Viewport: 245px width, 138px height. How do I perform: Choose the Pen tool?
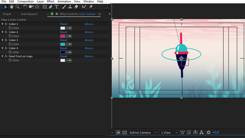click(51, 7)
